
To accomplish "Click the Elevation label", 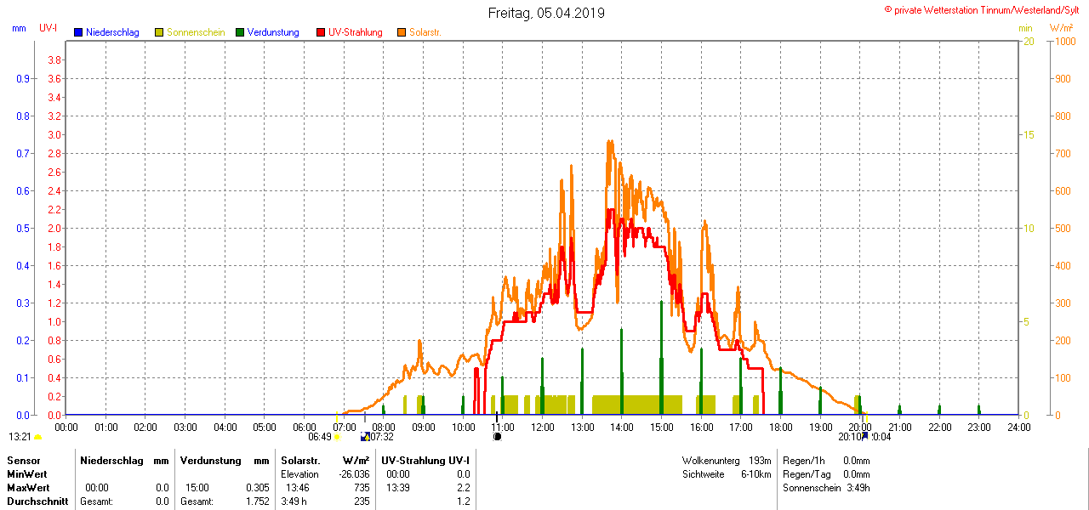I will (299, 474).
